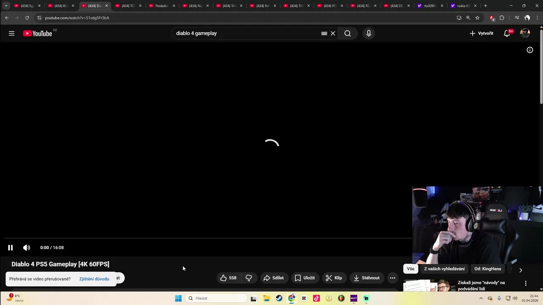This screenshot has width=543, height=305.
Task: Switch to the nokia tab
Action: click(x=464, y=6)
